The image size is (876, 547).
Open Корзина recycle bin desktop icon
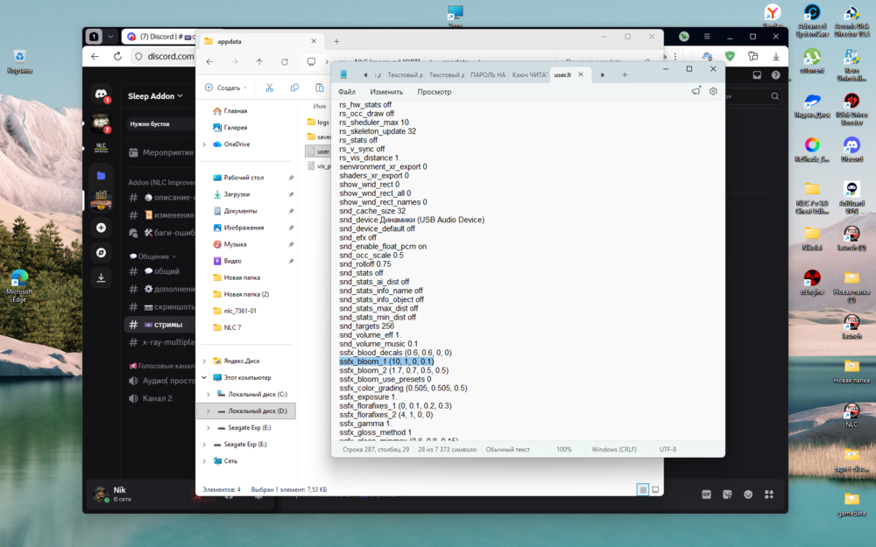pyautogui.click(x=19, y=62)
